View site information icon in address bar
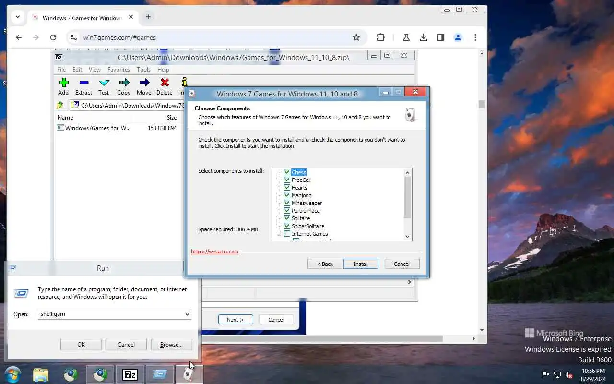 pos(73,37)
